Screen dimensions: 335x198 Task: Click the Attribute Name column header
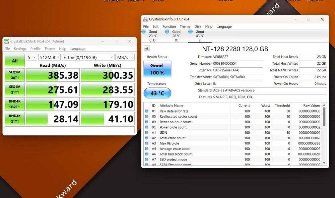pyautogui.click(x=194, y=106)
